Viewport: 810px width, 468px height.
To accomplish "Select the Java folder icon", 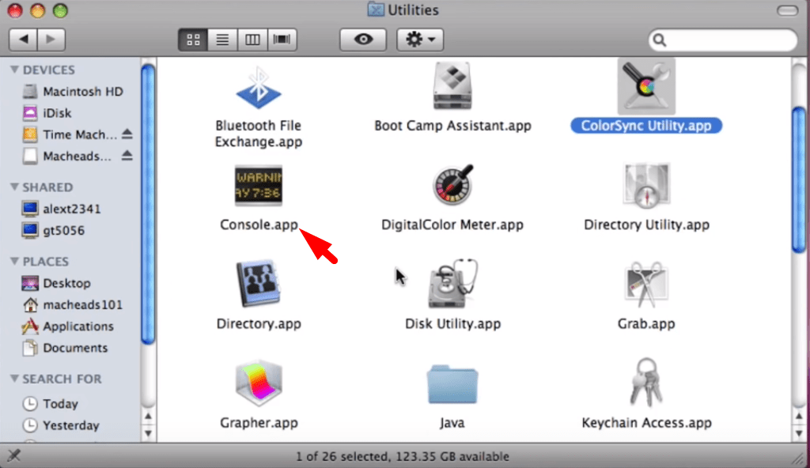I will tap(452, 384).
